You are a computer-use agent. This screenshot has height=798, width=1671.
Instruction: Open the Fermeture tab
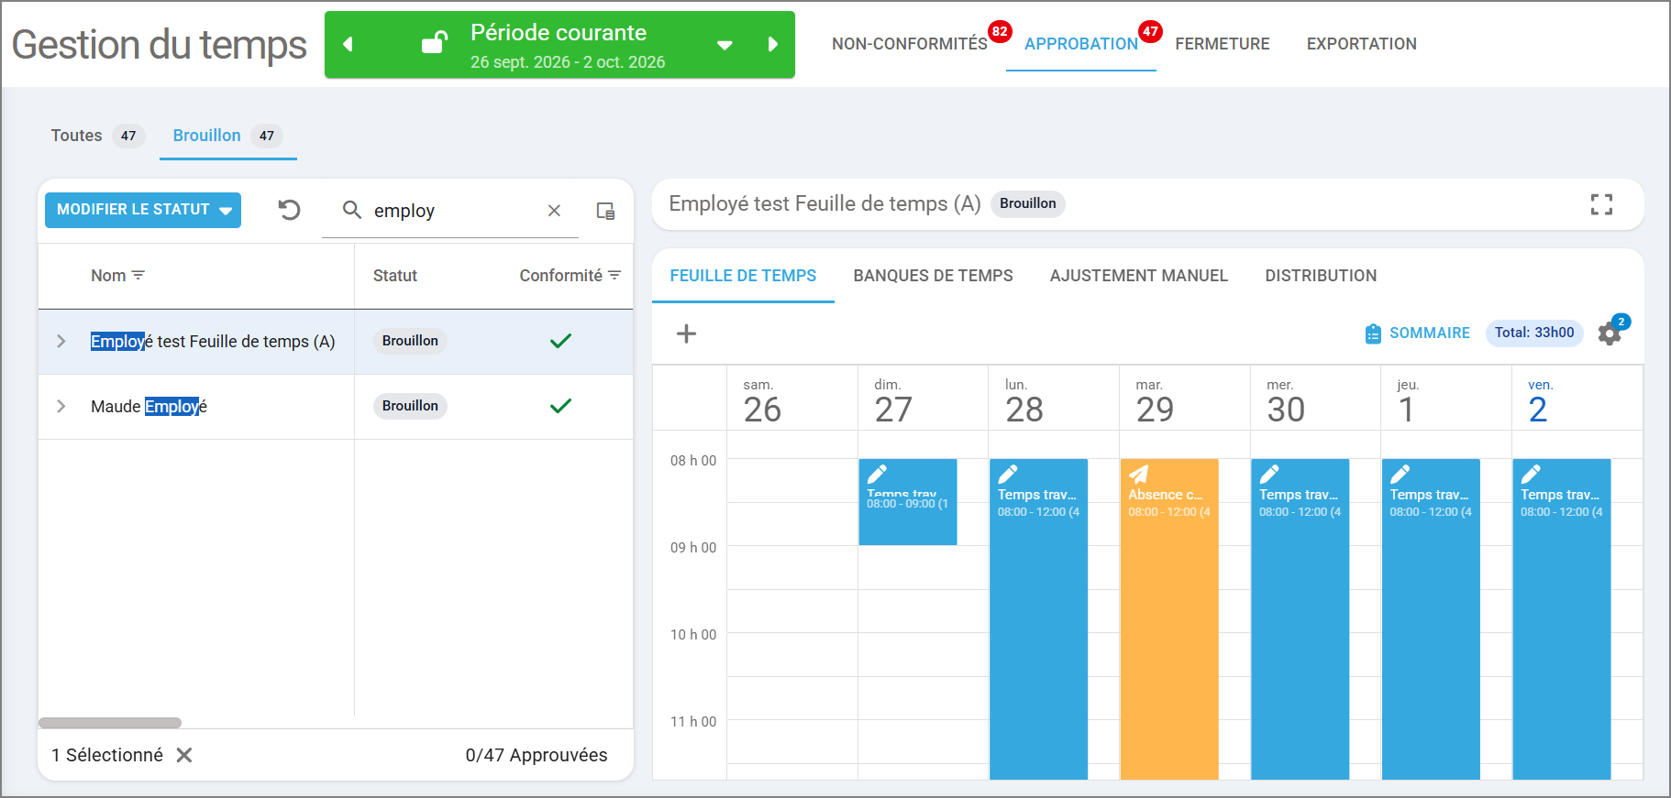point(1222,44)
